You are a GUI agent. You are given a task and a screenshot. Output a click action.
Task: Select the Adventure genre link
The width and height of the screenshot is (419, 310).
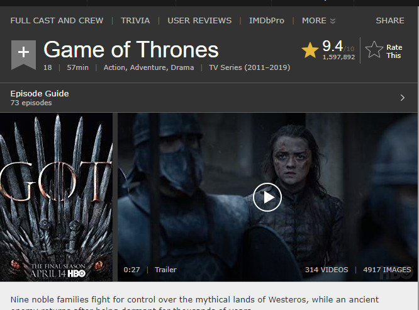(148, 67)
